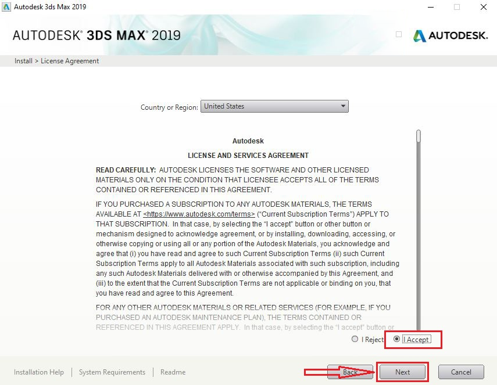
Task: Click the 'Install' breadcrumb text
Action: tap(23, 61)
